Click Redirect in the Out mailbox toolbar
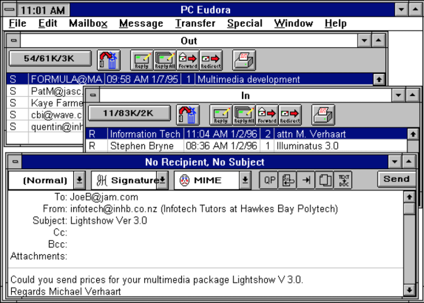 [211, 60]
